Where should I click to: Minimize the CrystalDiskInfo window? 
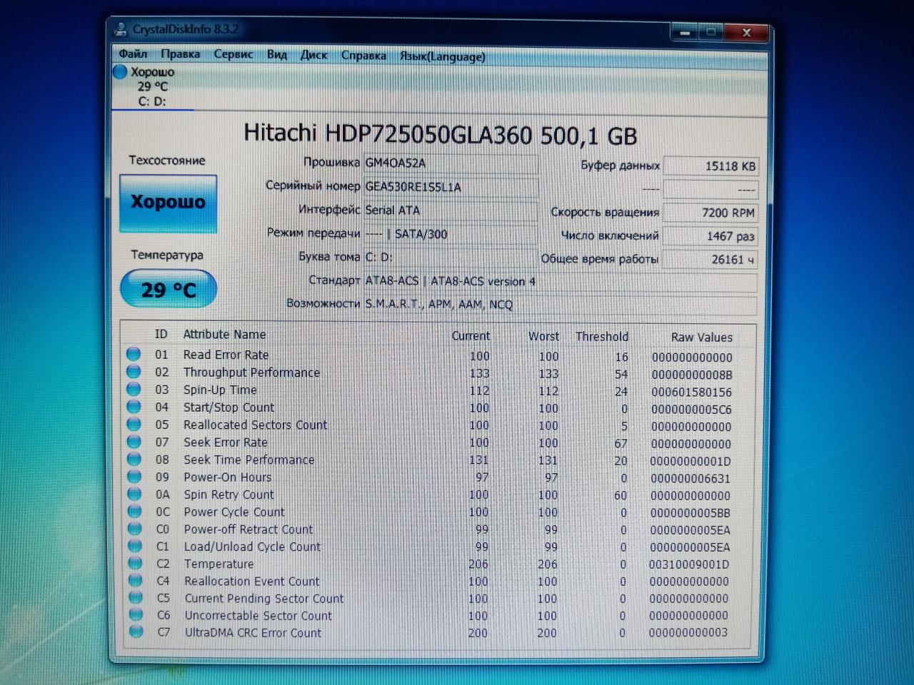684,32
